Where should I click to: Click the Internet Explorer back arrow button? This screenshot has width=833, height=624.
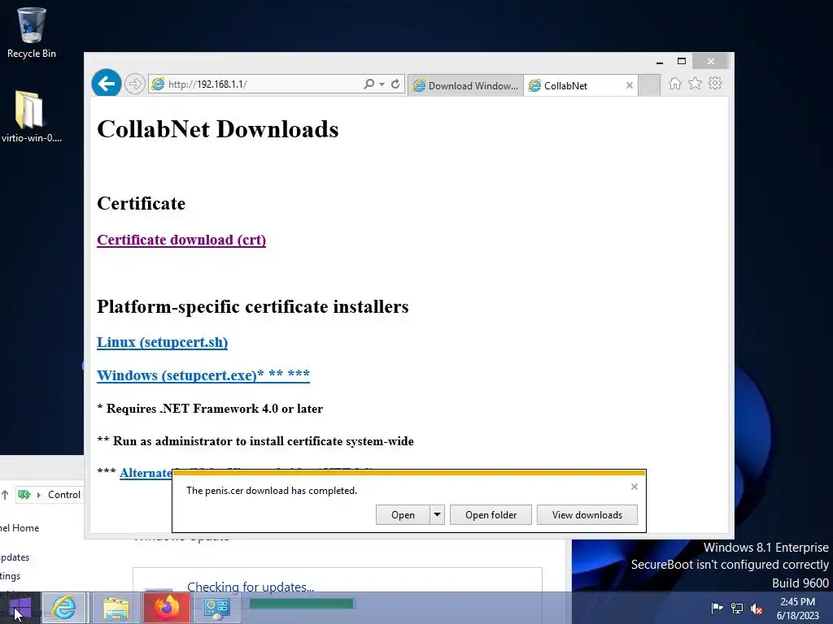point(107,84)
